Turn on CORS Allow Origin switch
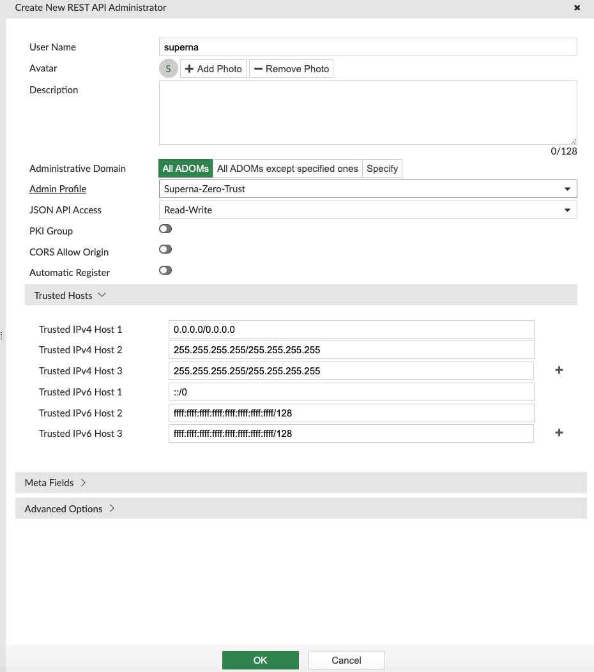Viewport: 594px width, 672px height. point(165,250)
